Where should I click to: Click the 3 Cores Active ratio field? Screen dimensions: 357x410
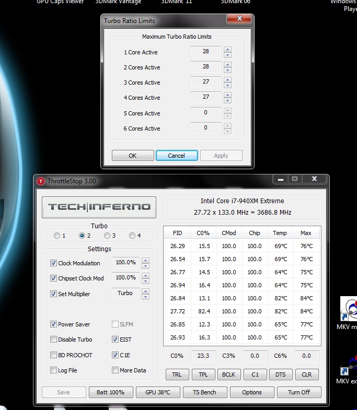point(206,82)
